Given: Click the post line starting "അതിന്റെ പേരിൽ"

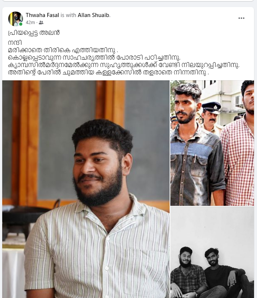Looking at the screenshot, I should pyautogui.click(x=109, y=73).
